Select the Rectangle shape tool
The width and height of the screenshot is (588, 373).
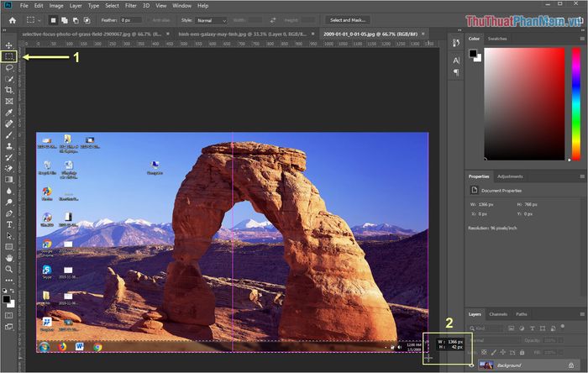(x=9, y=247)
